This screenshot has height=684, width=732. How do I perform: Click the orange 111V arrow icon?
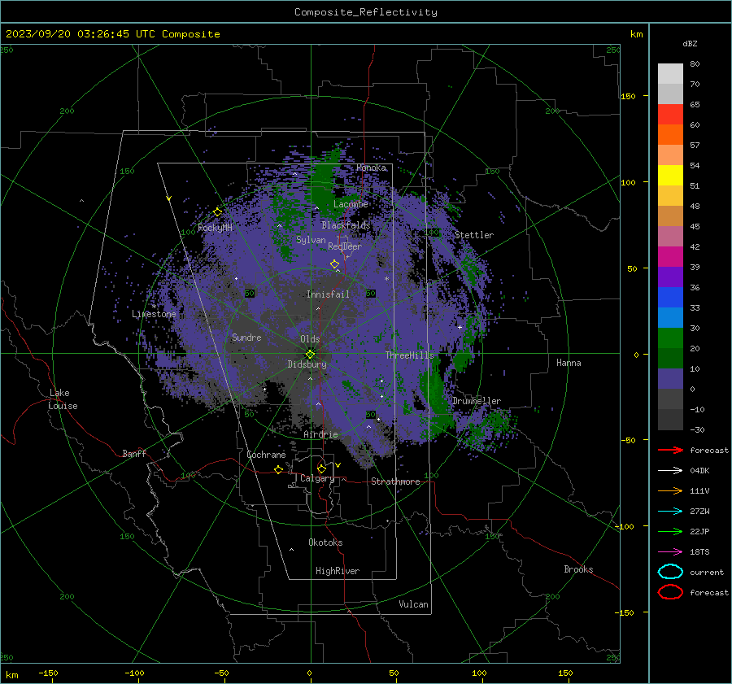tap(670, 490)
